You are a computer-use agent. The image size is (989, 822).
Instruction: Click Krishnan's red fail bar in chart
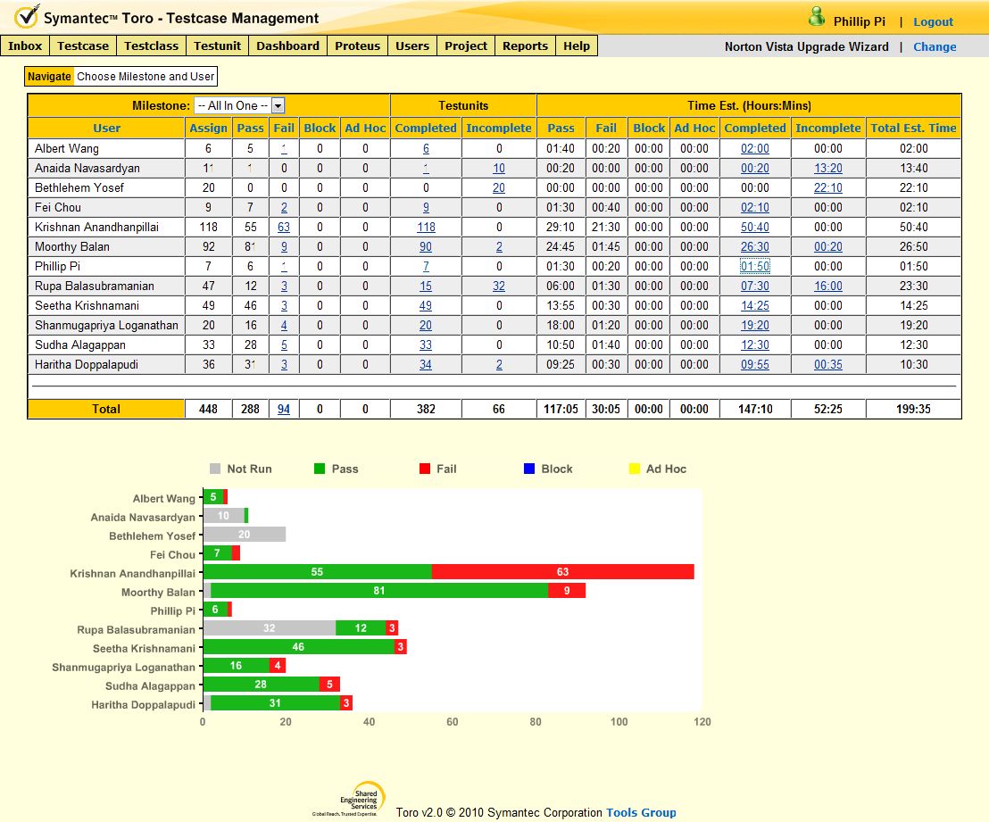[x=562, y=572]
